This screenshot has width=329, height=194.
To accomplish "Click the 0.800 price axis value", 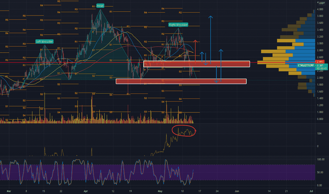I will (320, 119).
